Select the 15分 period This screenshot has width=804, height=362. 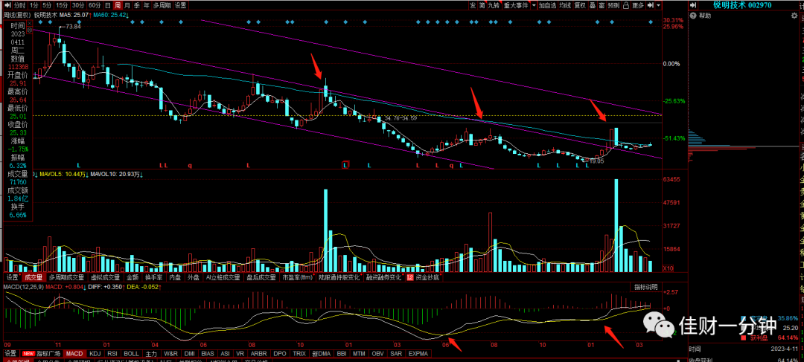[x=62, y=5]
